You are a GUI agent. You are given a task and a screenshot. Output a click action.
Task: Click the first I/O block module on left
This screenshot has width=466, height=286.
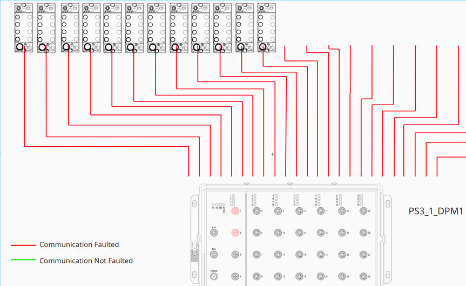coord(24,28)
